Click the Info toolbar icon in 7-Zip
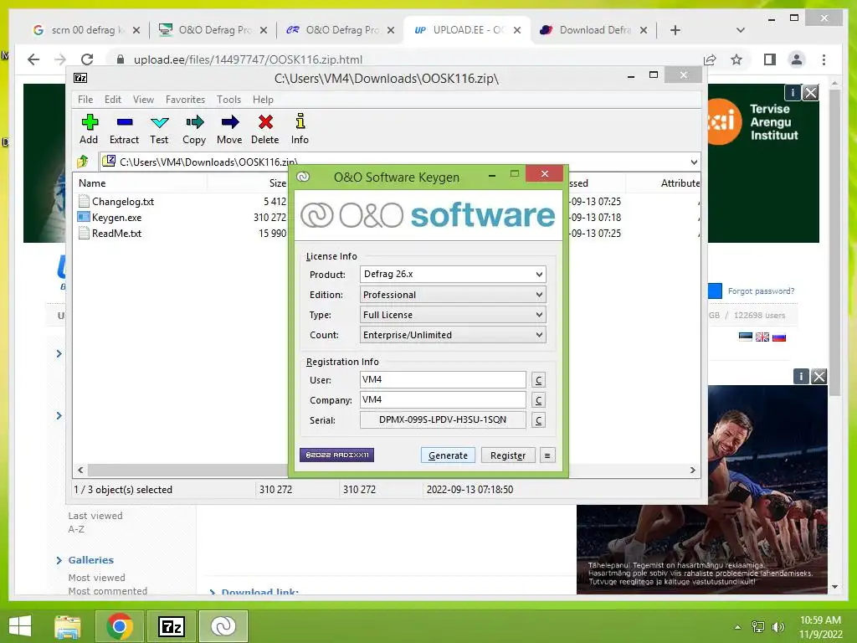The image size is (857, 643). point(300,129)
